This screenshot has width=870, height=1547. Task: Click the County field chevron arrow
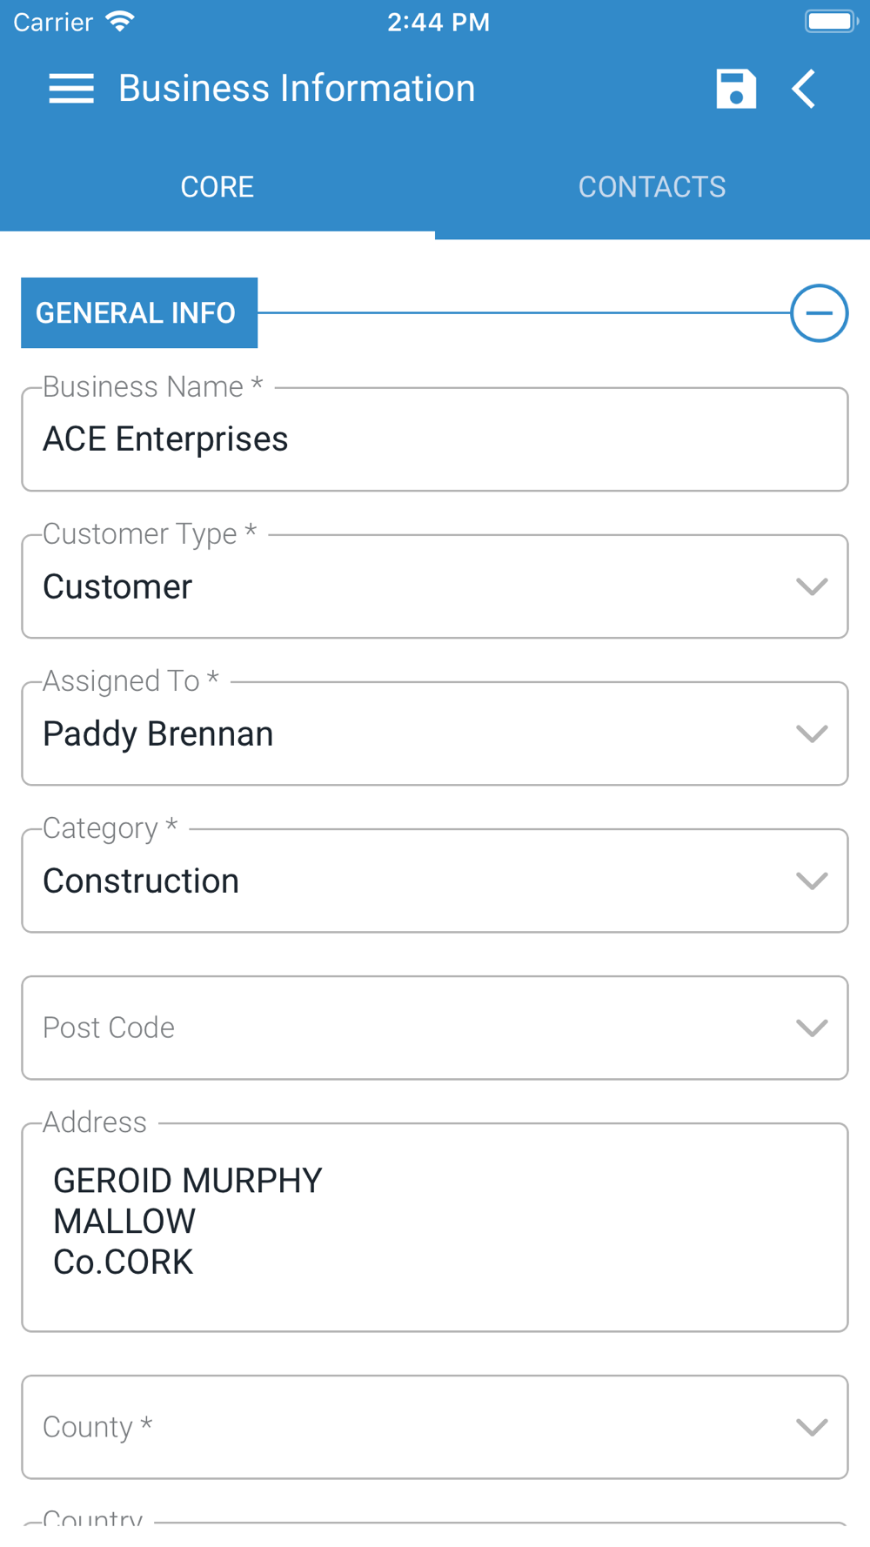point(812,1427)
